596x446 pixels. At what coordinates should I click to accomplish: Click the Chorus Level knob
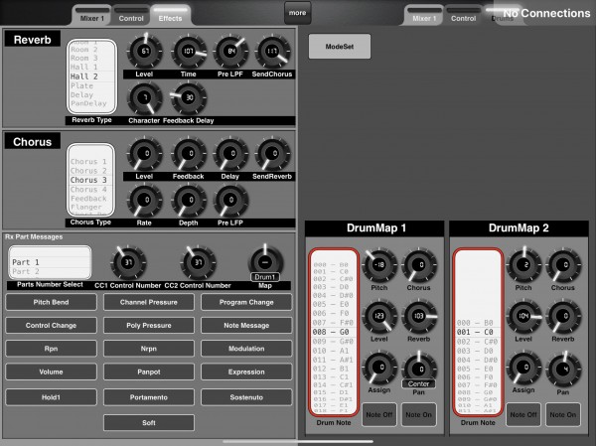tap(144, 153)
